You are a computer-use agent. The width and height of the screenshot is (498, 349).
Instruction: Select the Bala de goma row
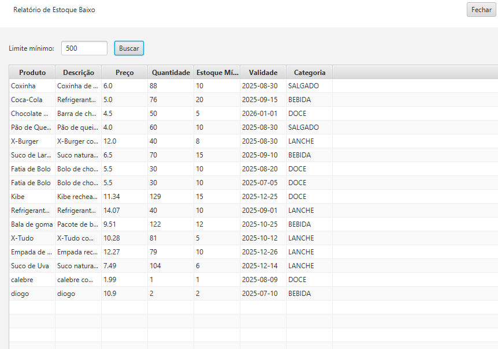(x=31, y=224)
